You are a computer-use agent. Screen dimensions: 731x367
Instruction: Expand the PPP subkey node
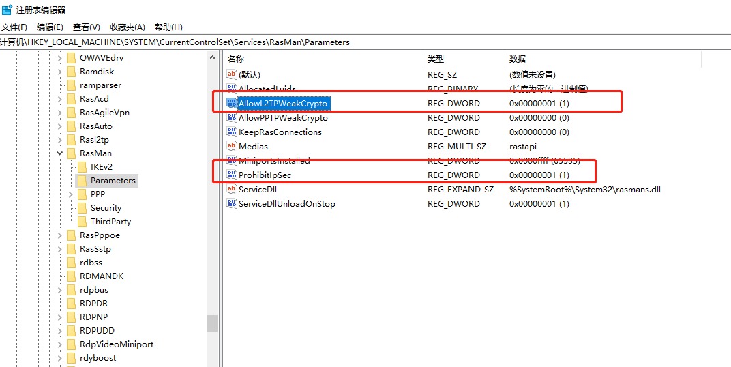(x=71, y=194)
